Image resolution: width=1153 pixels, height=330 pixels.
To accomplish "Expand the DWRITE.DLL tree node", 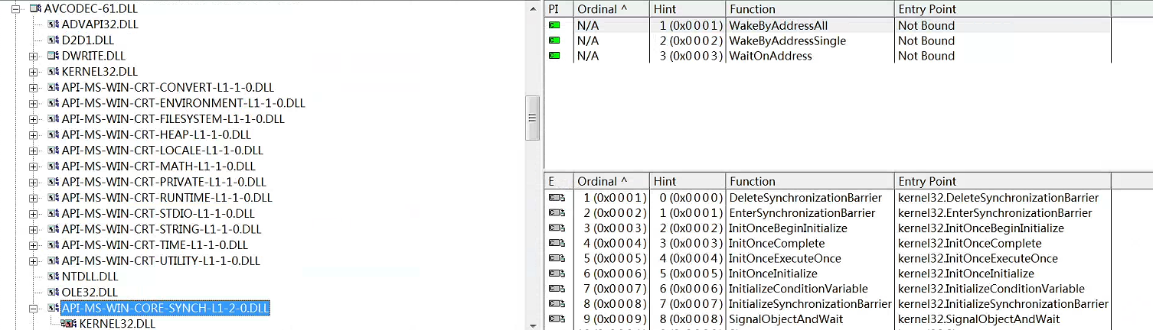I will [x=33, y=56].
